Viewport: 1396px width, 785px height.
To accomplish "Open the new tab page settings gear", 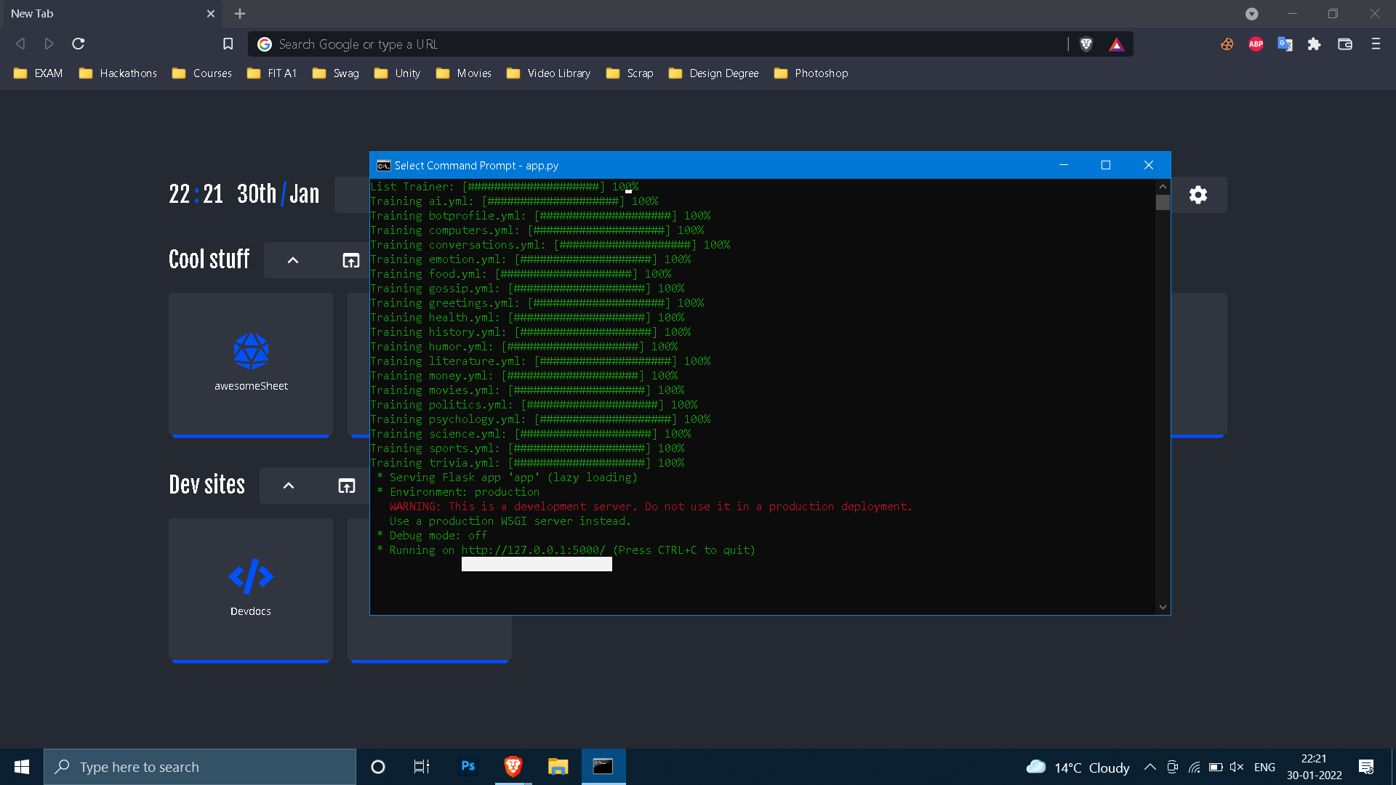I will tap(1198, 195).
